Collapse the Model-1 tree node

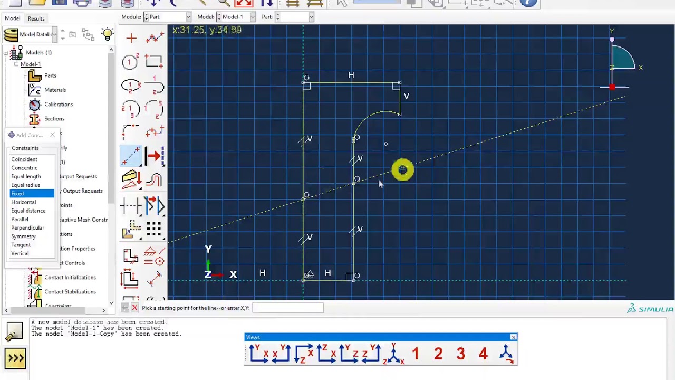point(16,64)
